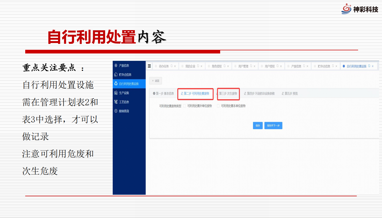This screenshot has width=382, height=218.
Task: Switch to the 贮存点信息 tab in tab bar
Action: (x=324, y=66)
